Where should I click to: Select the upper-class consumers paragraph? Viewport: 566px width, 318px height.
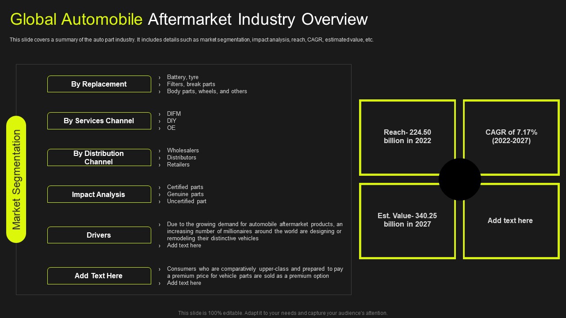(255, 273)
